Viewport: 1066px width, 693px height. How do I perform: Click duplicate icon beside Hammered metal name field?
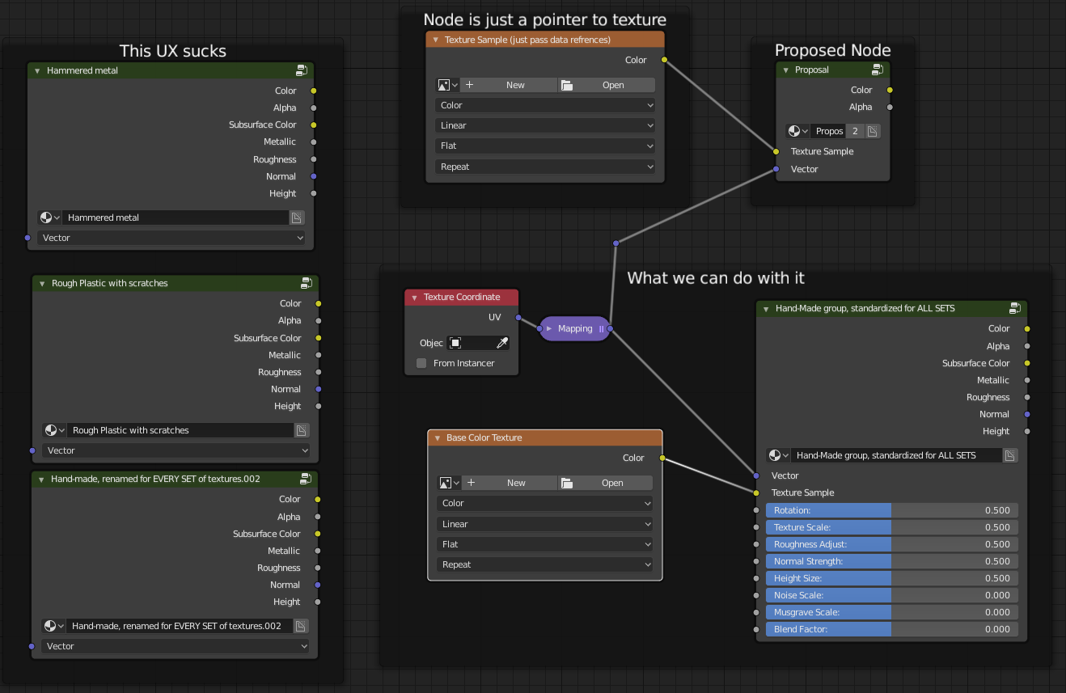(297, 218)
